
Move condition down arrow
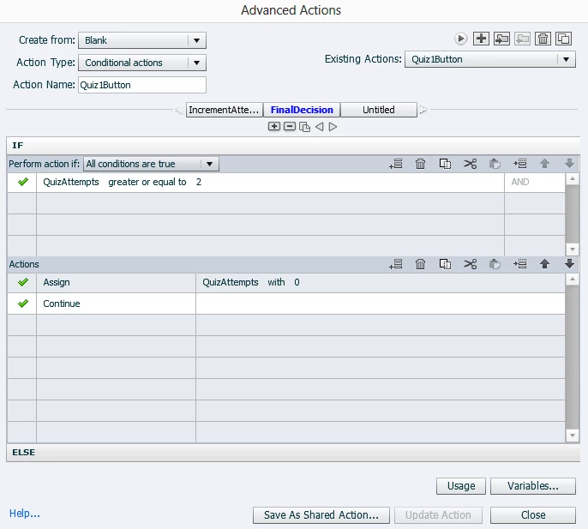(x=569, y=164)
